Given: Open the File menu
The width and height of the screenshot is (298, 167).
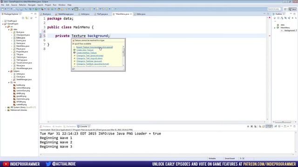Looking at the screenshot, I should click(x=2, y=5).
